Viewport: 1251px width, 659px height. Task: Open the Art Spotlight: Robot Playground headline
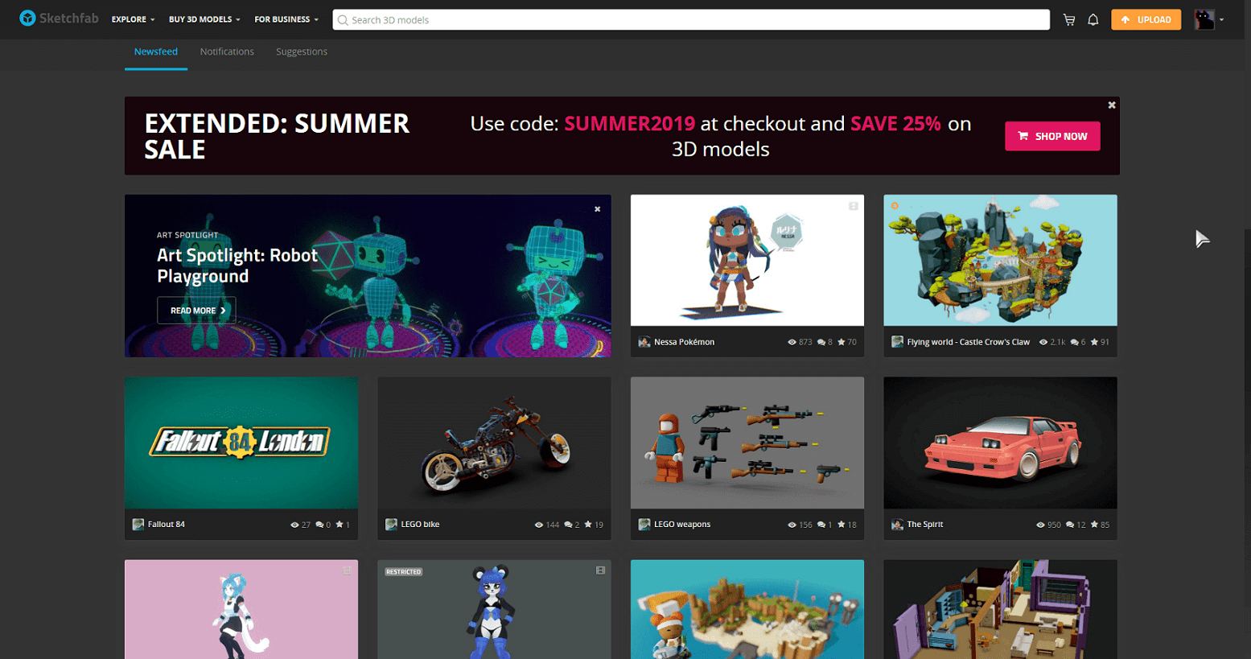[x=237, y=266]
